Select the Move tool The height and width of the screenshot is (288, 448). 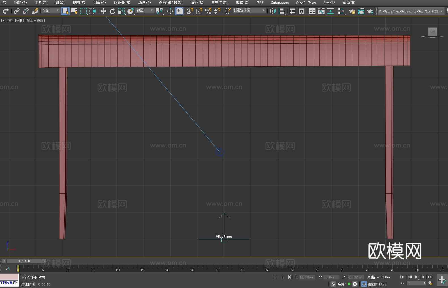pyautogui.click(x=103, y=11)
